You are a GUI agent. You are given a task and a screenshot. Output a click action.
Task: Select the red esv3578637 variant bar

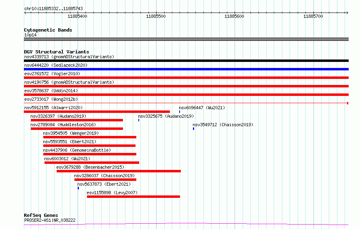click(186, 95)
